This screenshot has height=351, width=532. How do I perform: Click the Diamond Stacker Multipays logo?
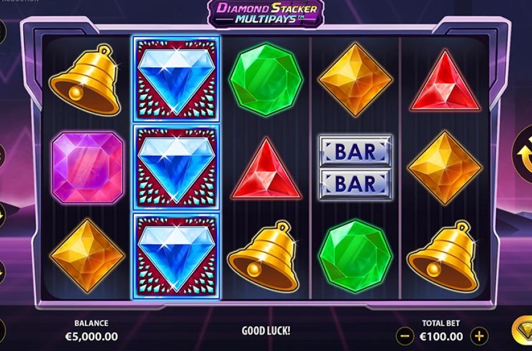[x=266, y=14]
